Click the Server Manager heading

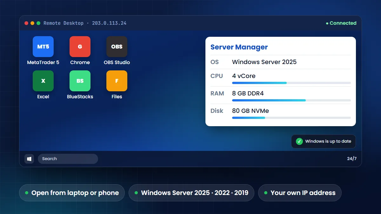click(x=239, y=47)
